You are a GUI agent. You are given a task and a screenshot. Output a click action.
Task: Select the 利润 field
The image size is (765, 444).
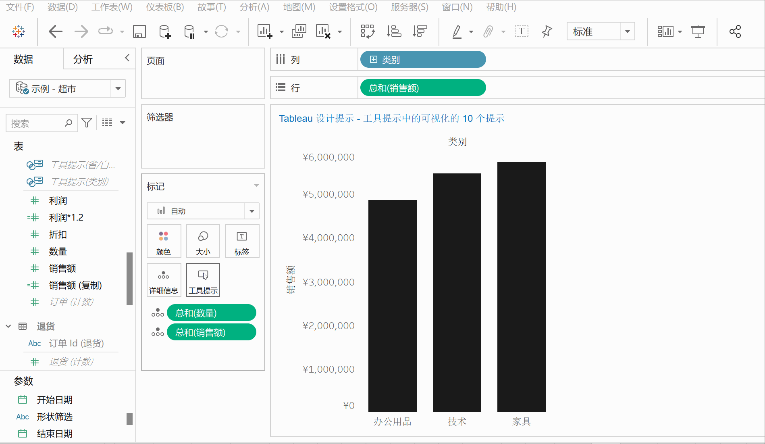point(58,200)
